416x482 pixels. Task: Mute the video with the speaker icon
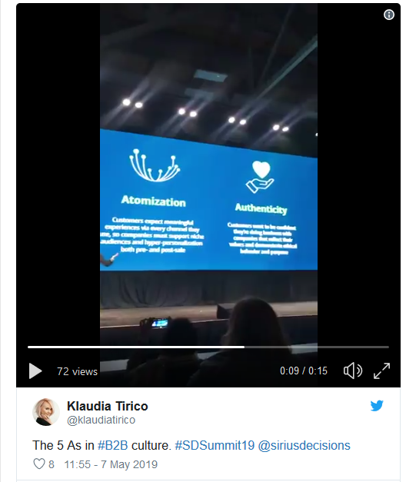[353, 371]
